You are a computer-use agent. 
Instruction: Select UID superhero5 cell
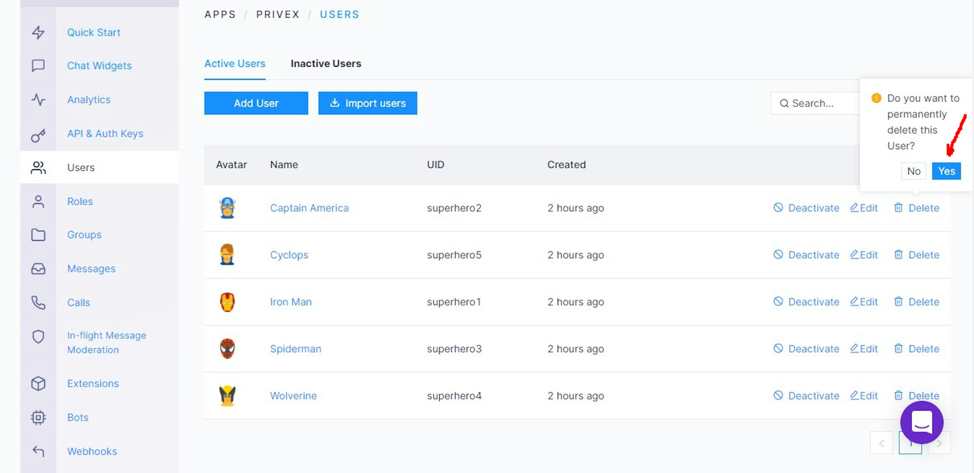[x=454, y=255]
